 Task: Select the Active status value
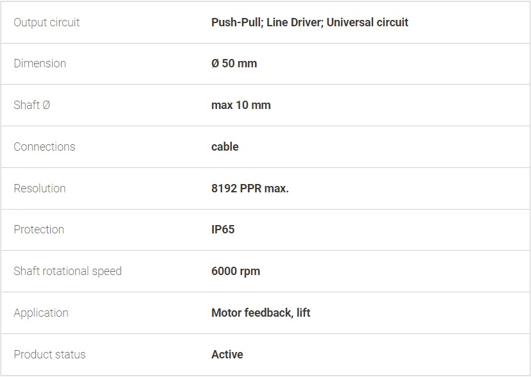pos(227,355)
